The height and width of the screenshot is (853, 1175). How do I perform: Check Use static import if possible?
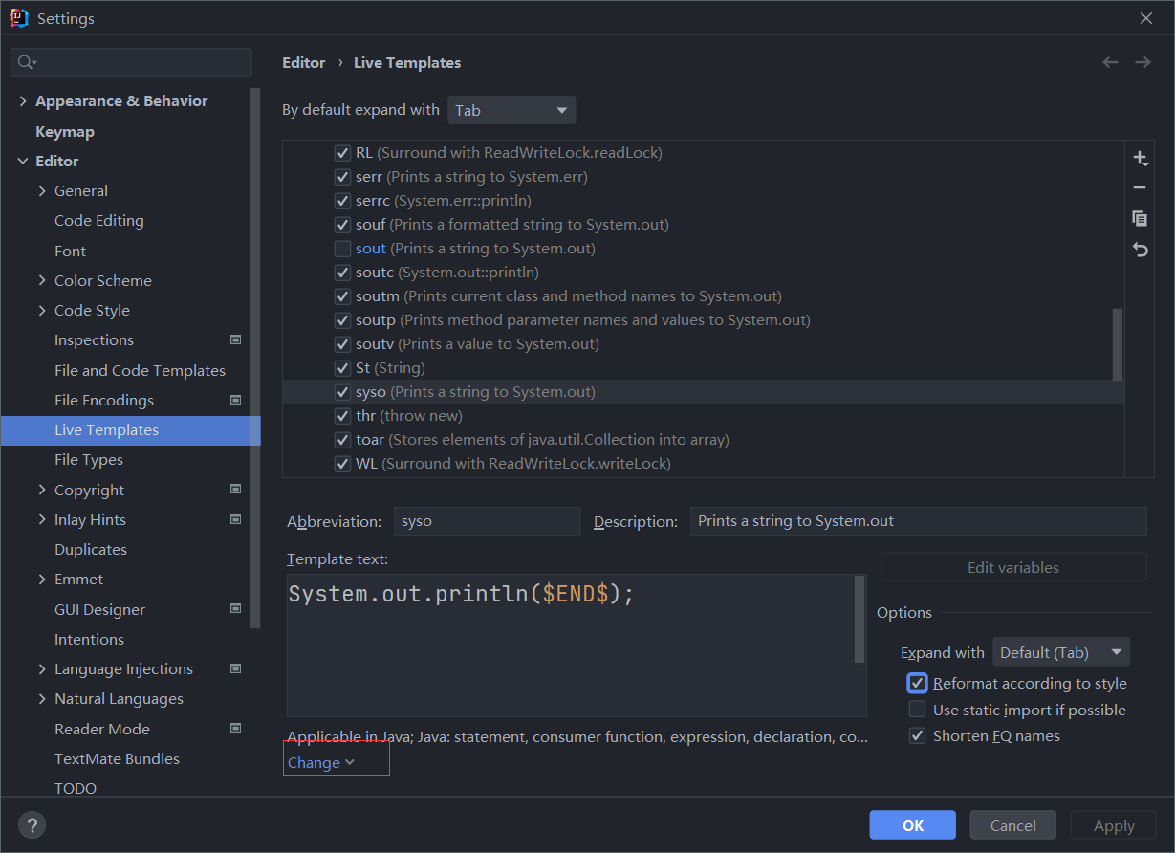click(917, 710)
